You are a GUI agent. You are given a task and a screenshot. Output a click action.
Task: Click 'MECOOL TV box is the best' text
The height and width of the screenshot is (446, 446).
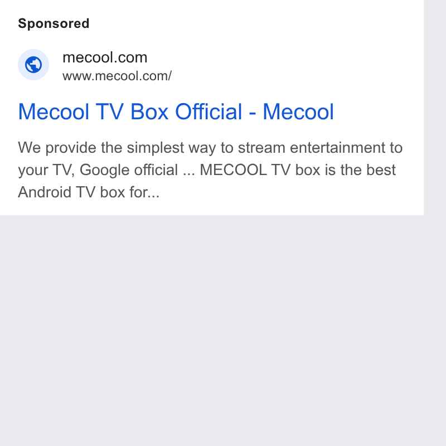click(x=298, y=170)
